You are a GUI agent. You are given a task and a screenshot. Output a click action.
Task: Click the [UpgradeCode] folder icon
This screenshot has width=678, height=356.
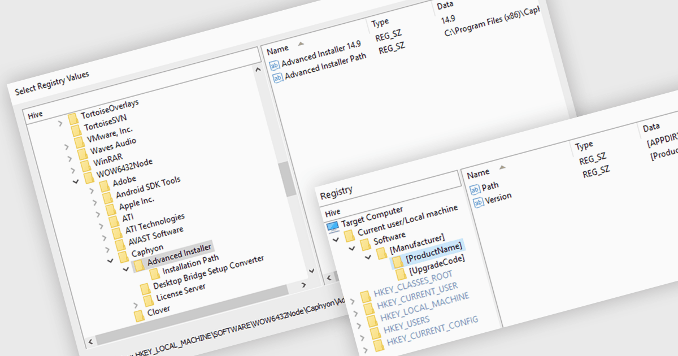pyautogui.click(x=400, y=274)
